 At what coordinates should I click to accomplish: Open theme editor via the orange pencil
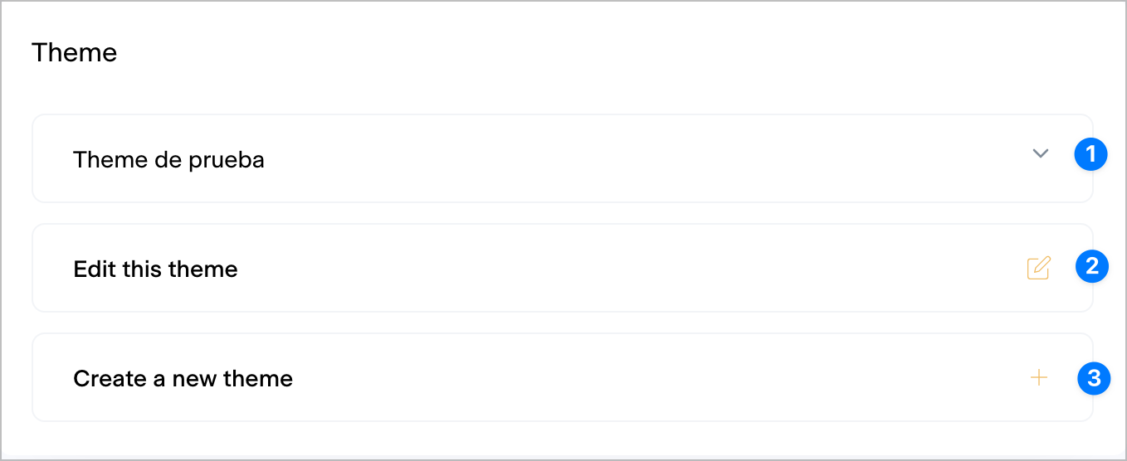click(x=1038, y=268)
